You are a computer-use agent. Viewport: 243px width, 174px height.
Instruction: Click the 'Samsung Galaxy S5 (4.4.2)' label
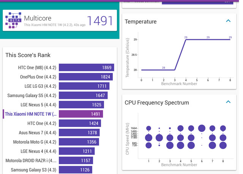[32, 95]
